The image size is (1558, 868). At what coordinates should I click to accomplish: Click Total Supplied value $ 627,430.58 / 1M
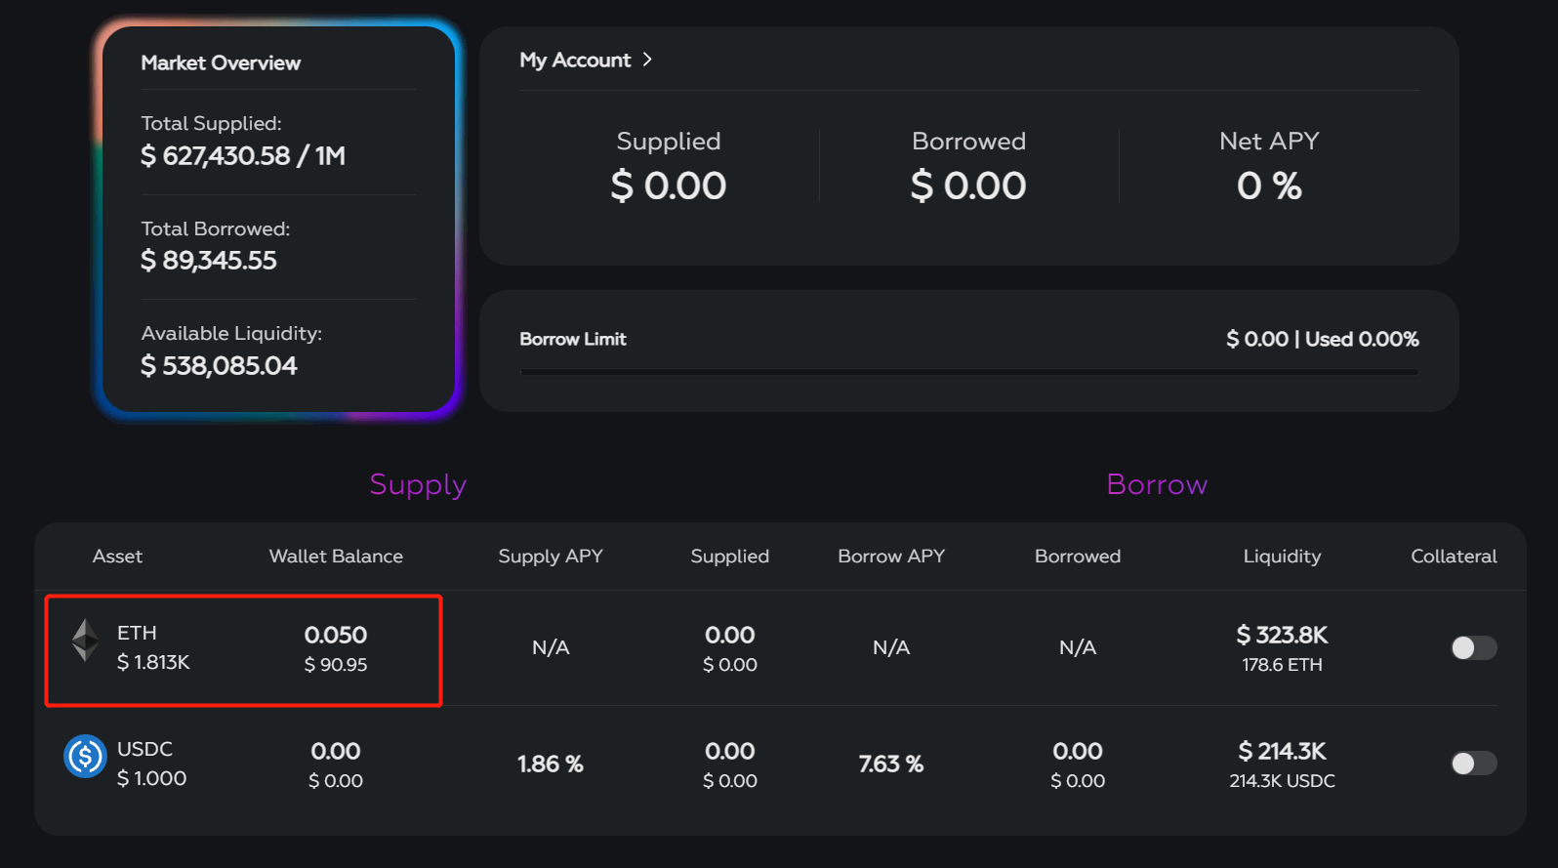pyautogui.click(x=243, y=156)
